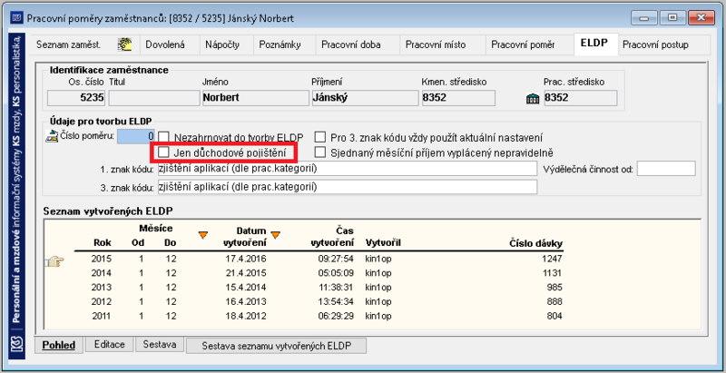Click the Výdělečná činnost od field
The height and width of the screenshot is (373, 726).
666,169
